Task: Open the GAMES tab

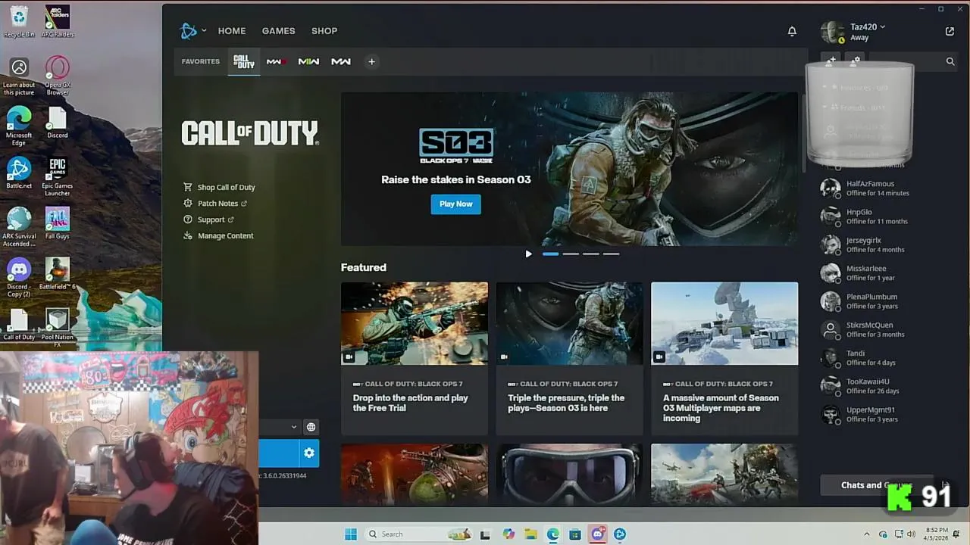Action: (x=278, y=31)
